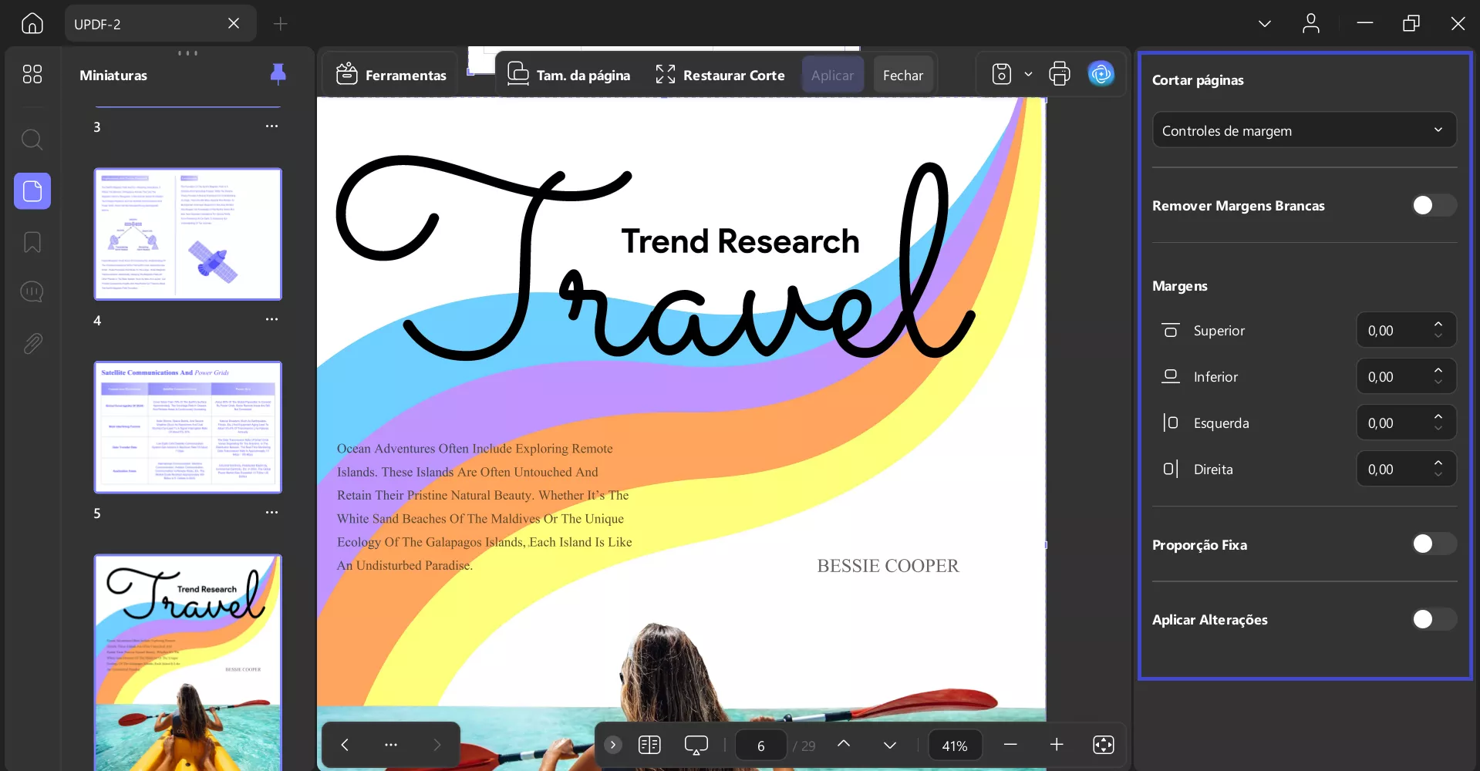
Task: Open the Controles de margem dropdown
Action: point(1304,130)
